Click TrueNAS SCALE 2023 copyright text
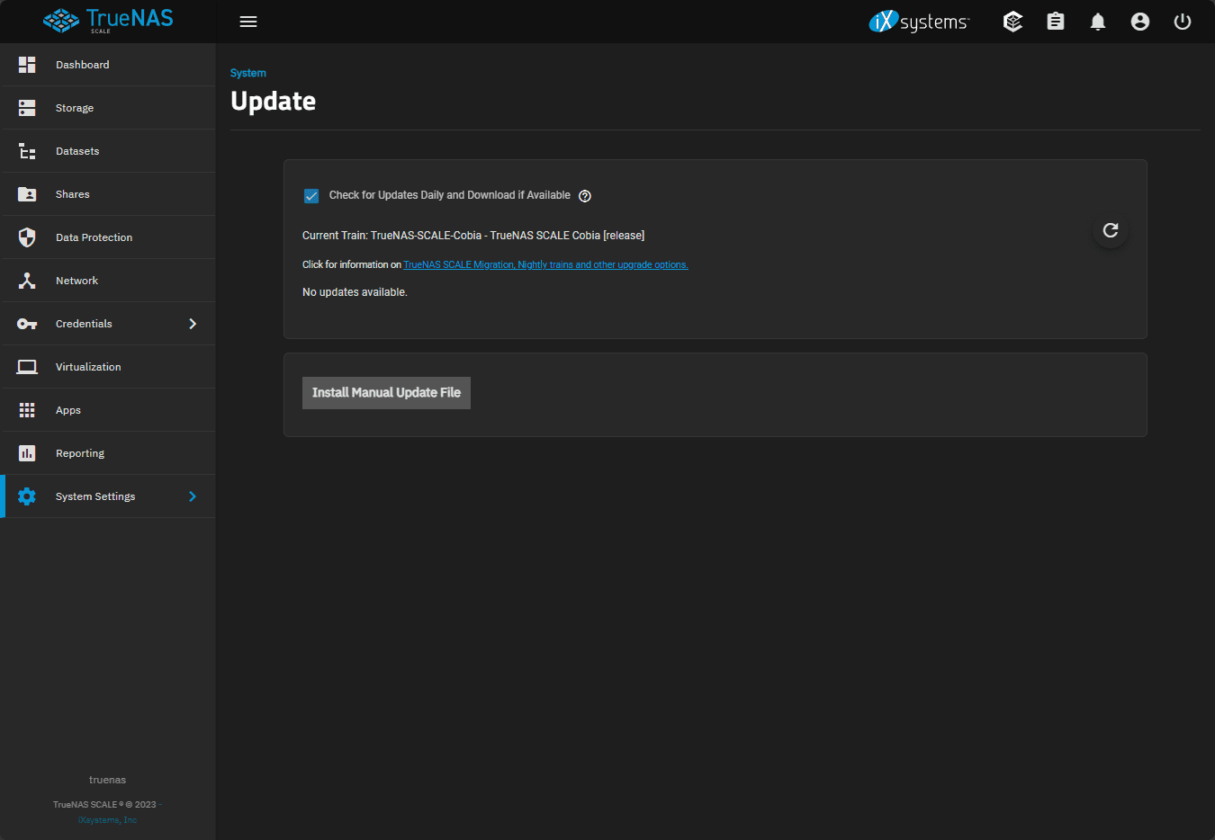This screenshot has height=840, width=1215. [104, 805]
